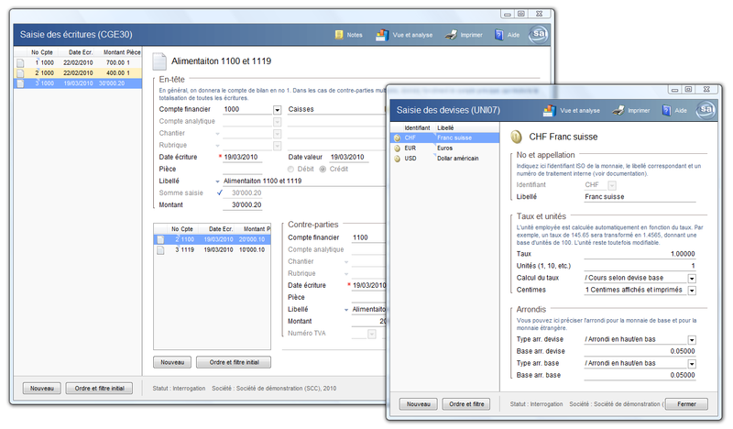Screen dimensions: 733x429
Task: Select the EUR coin icon in currency list
Action: point(396,148)
